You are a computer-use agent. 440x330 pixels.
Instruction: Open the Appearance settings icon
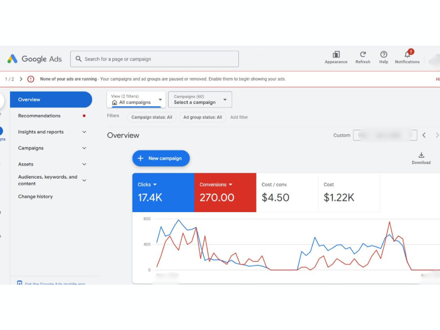click(336, 54)
